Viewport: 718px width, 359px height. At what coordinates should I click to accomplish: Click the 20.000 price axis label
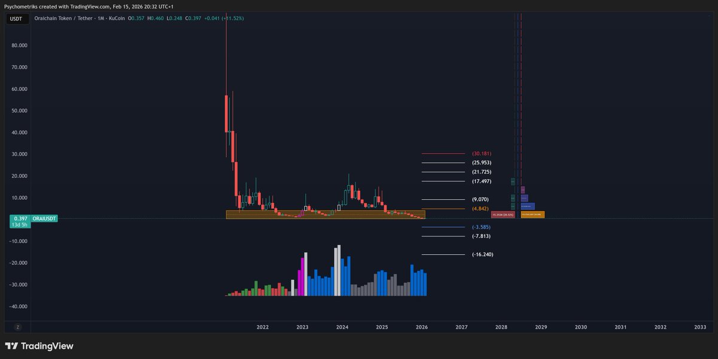(x=19, y=176)
